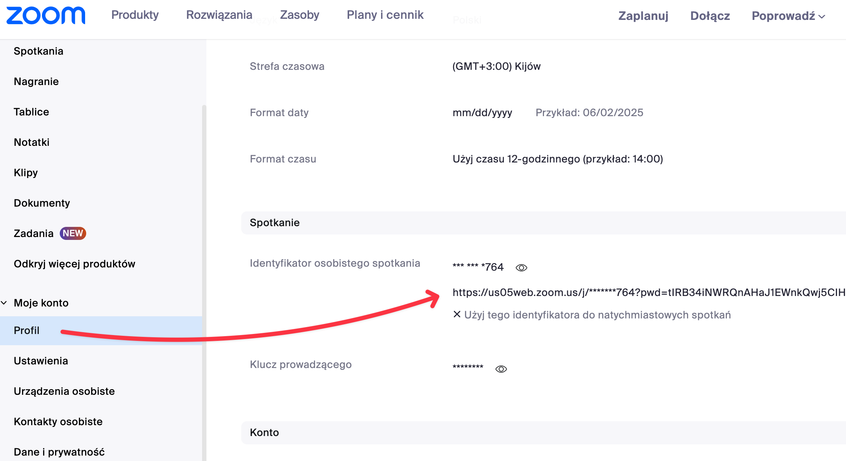Reveal the personal meeting ID with the eye icon

point(521,268)
